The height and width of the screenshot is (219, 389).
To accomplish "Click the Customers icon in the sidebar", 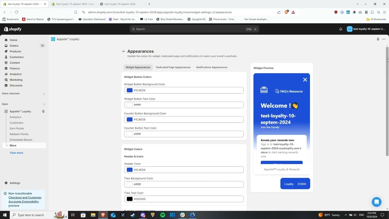I will pos(6,57).
